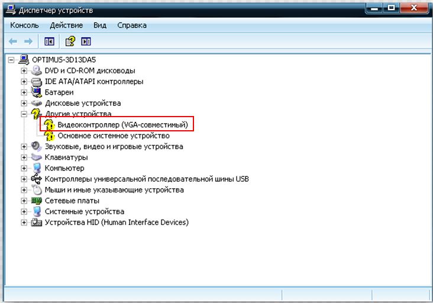Select the Компьютер label

[x=64, y=168]
